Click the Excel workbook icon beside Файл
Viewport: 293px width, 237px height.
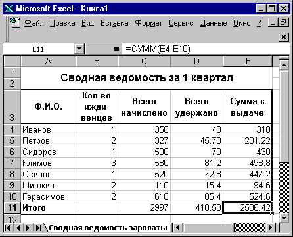coord(15,23)
